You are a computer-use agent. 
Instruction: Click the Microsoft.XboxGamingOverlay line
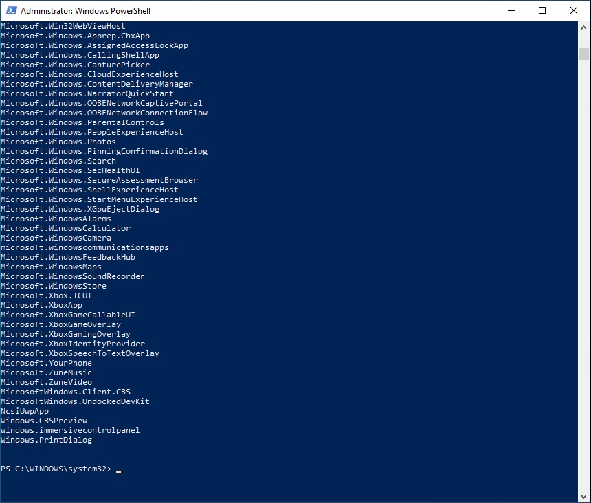(x=65, y=334)
